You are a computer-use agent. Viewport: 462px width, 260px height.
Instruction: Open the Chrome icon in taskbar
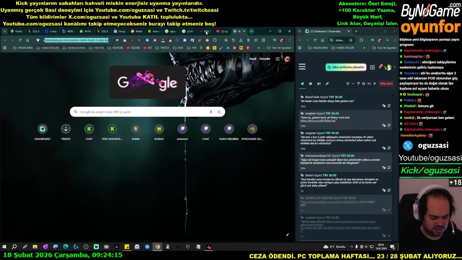coord(157,247)
